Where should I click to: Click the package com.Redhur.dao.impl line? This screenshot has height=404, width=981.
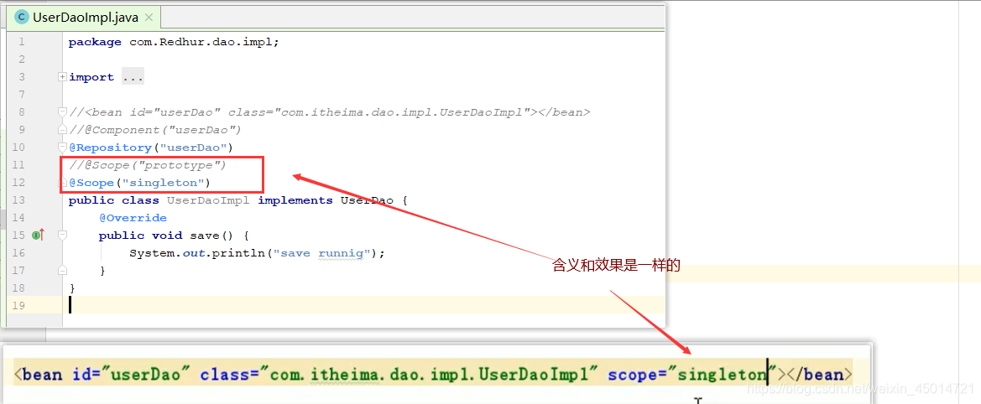pos(174,43)
